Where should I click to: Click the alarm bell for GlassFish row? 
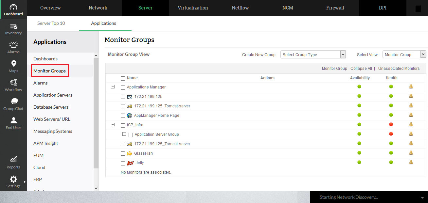click(411, 153)
